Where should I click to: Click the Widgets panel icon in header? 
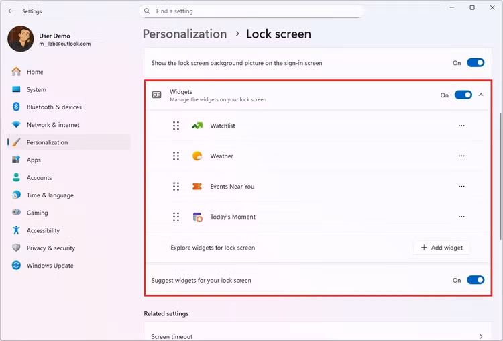pyautogui.click(x=156, y=95)
